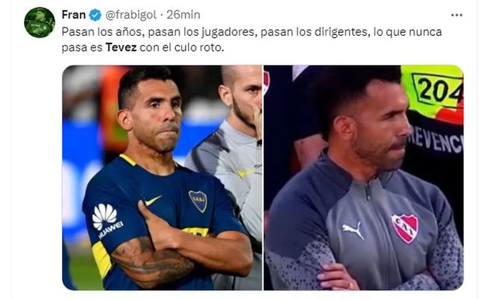Image resolution: width=490 pixels, height=299 pixels.
Task: Open the three-dot more options menu
Action: coord(457,15)
